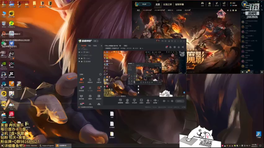
Task: Open the mode dropdown beside streaming app logo
Action: click(x=96, y=41)
